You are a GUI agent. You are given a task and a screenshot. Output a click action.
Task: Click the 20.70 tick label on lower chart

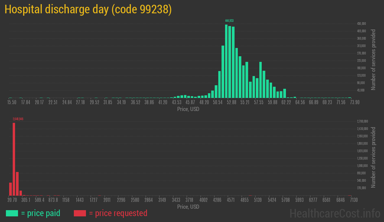pos(12,200)
